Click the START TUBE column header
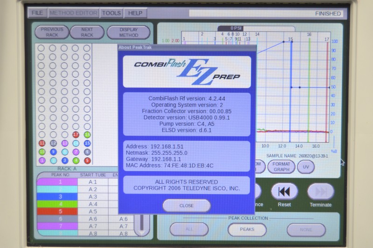This screenshot has height=248, width=373. coord(93,175)
